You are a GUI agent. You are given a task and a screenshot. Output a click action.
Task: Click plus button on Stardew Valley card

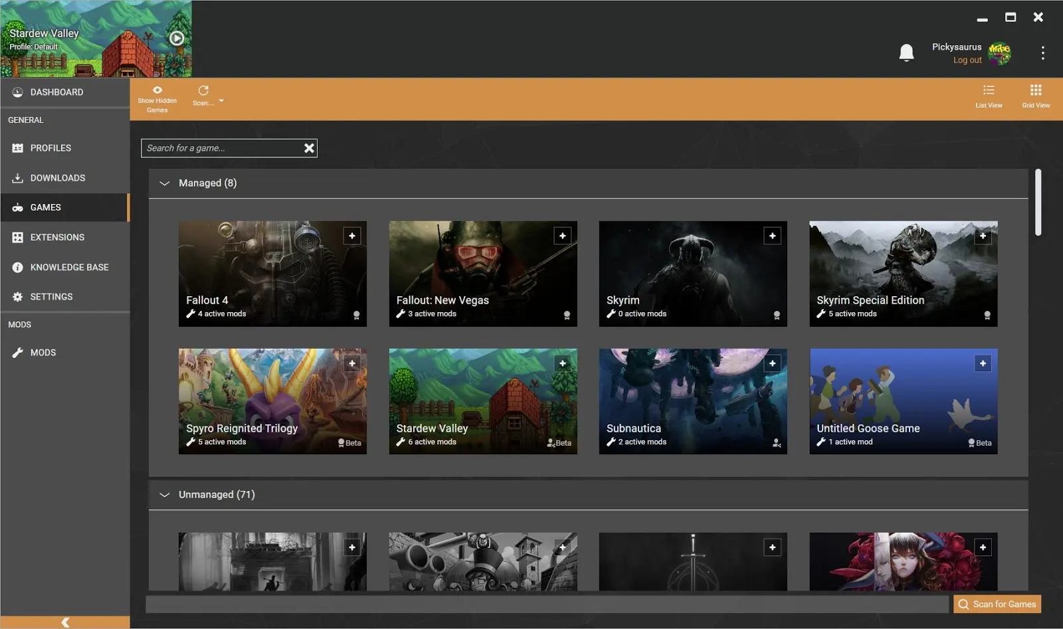tap(563, 363)
